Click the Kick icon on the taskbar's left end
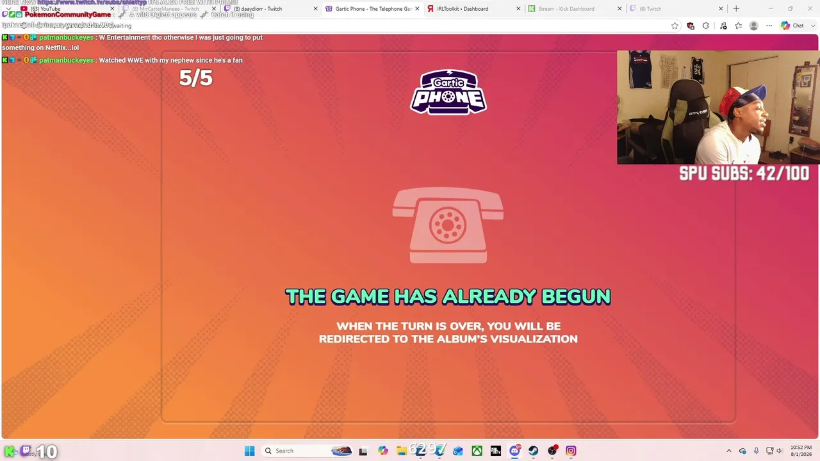 tap(10, 451)
